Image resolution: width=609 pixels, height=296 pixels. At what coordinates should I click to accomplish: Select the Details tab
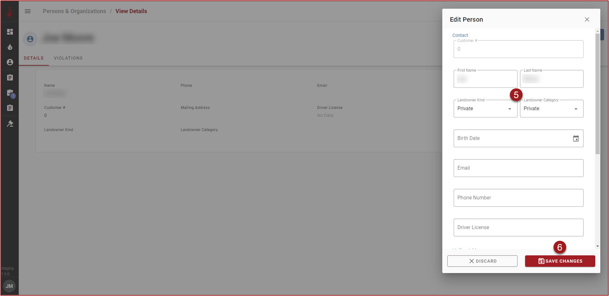34,58
